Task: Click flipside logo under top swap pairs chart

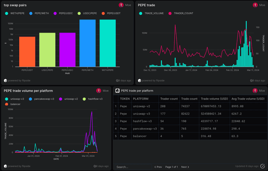Action: point(5,81)
